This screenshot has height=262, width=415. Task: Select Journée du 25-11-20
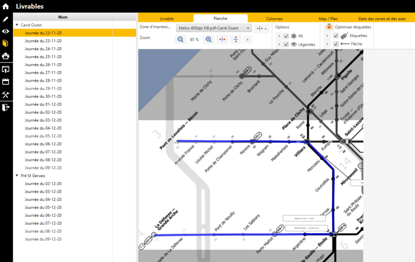click(43, 57)
